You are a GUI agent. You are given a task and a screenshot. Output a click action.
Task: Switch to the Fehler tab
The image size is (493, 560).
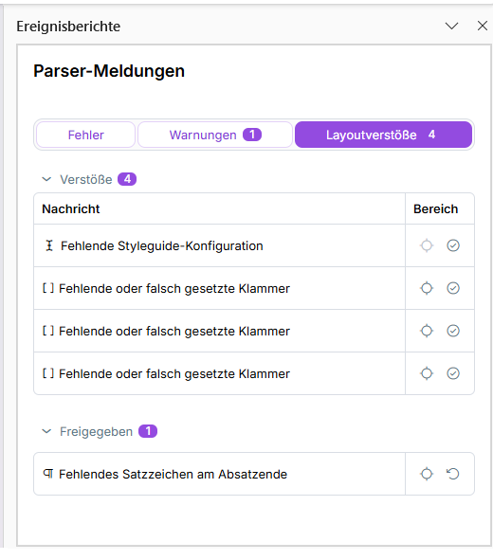[85, 135]
